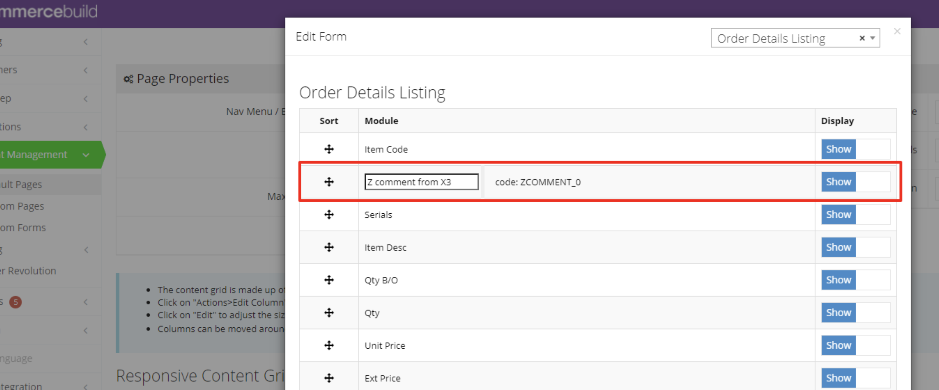Open the Order Details Listing dropdown arrow
This screenshot has width=939, height=390.
[x=873, y=38]
